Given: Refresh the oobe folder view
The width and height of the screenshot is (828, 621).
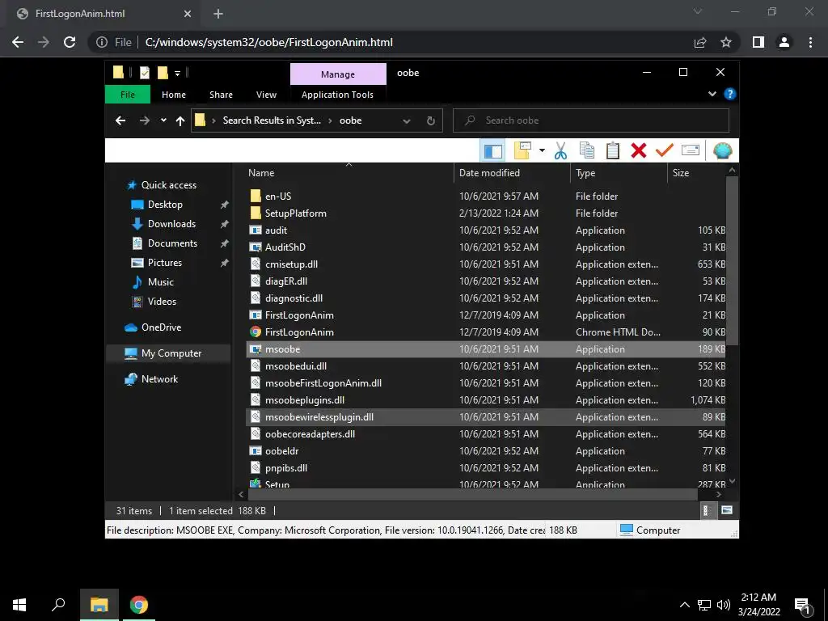Looking at the screenshot, I should pos(431,121).
